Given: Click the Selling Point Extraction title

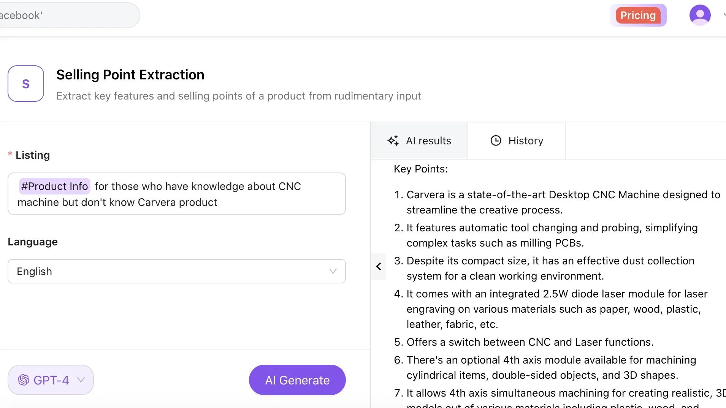Looking at the screenshot, I should 130,75.
